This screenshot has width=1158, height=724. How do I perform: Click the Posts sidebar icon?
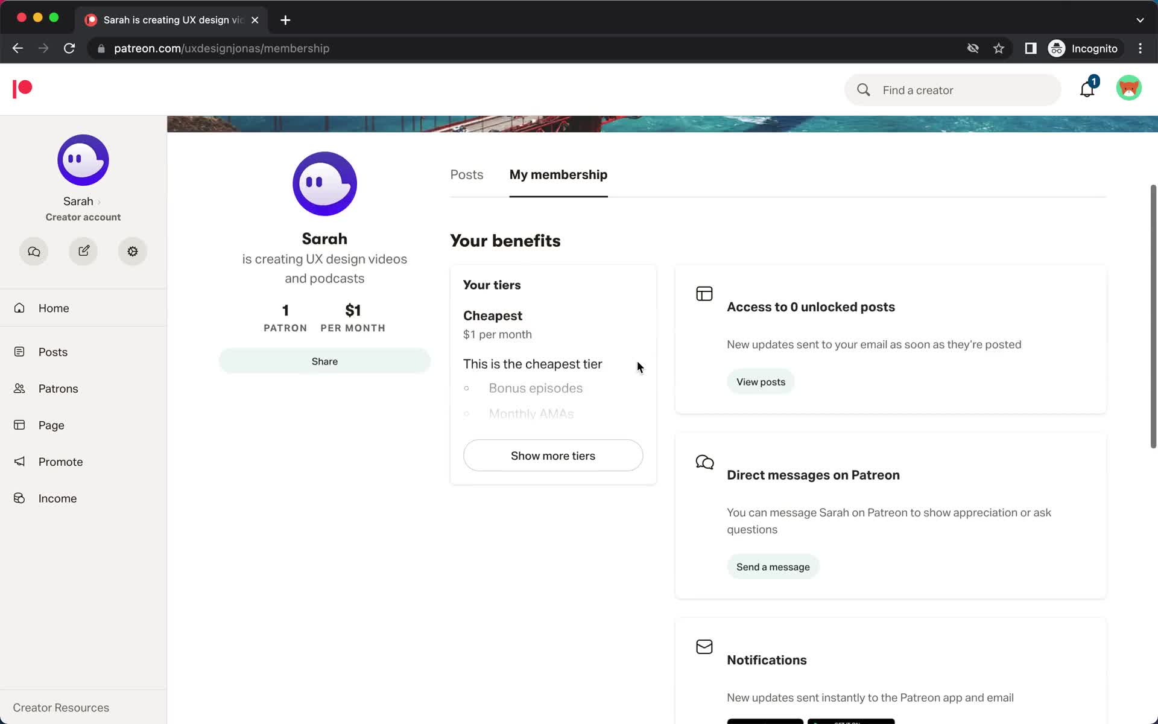pos(24,351)
